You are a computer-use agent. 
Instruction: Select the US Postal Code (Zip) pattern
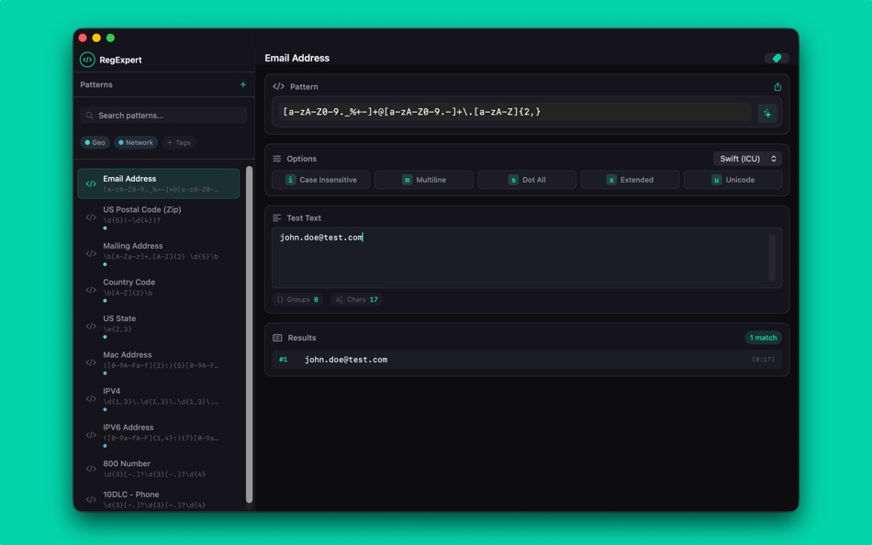click(159, 217)
